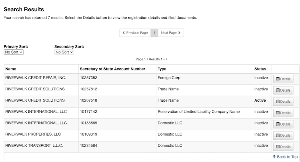
Task: Select name RIVERWALK CREDIT REPAIR, INC.
Action: click(36, 78)
